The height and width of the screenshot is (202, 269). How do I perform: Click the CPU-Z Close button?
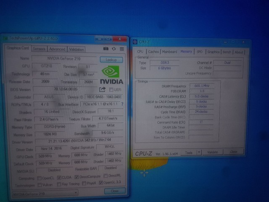point(234,151)
